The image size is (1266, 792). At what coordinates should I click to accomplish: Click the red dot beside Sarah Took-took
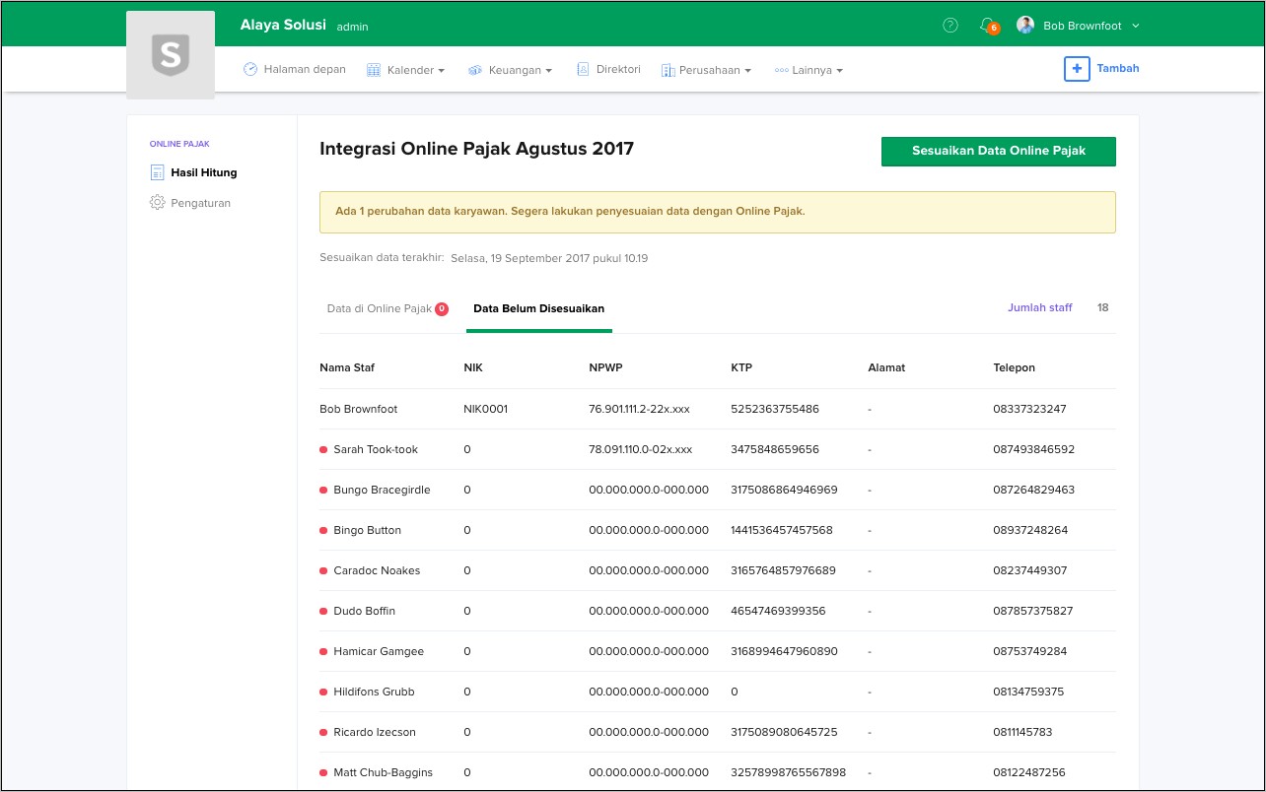[323, 449]
